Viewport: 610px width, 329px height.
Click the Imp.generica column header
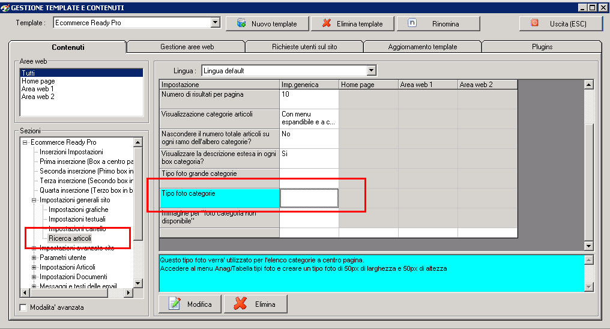click(309, 85)
